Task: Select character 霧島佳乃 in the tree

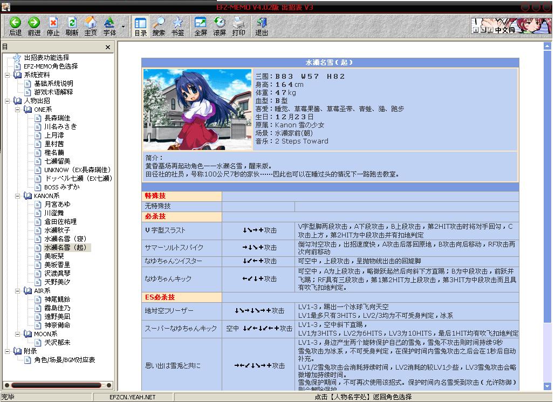Action: tap(57, 308)
